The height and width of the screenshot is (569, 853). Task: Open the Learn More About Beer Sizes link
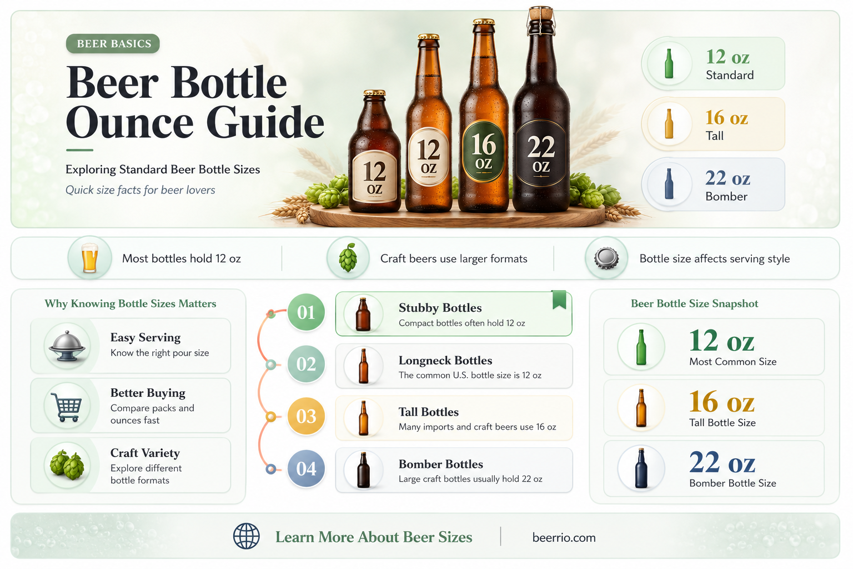[374, 537]
